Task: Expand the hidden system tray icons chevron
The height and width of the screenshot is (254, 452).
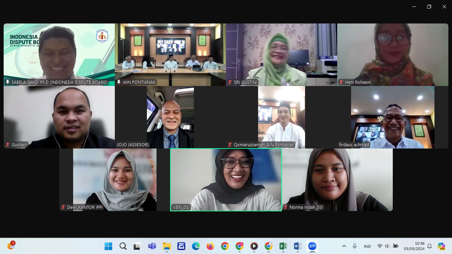Action: pos(344,246)
